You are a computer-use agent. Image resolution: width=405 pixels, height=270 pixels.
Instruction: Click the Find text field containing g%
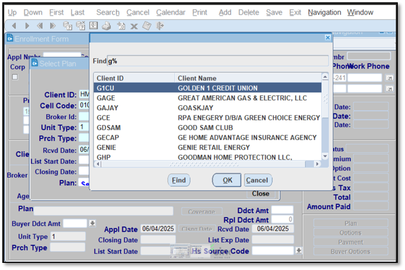(218, 61)
